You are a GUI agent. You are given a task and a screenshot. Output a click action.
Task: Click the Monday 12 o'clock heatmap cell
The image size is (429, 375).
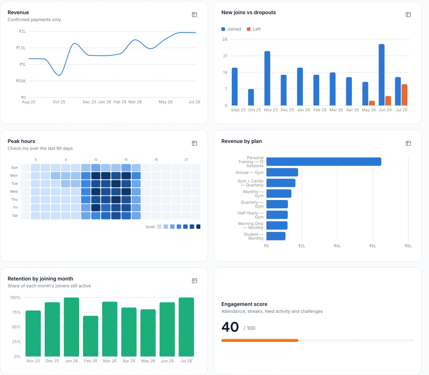[x=96, y=176]
